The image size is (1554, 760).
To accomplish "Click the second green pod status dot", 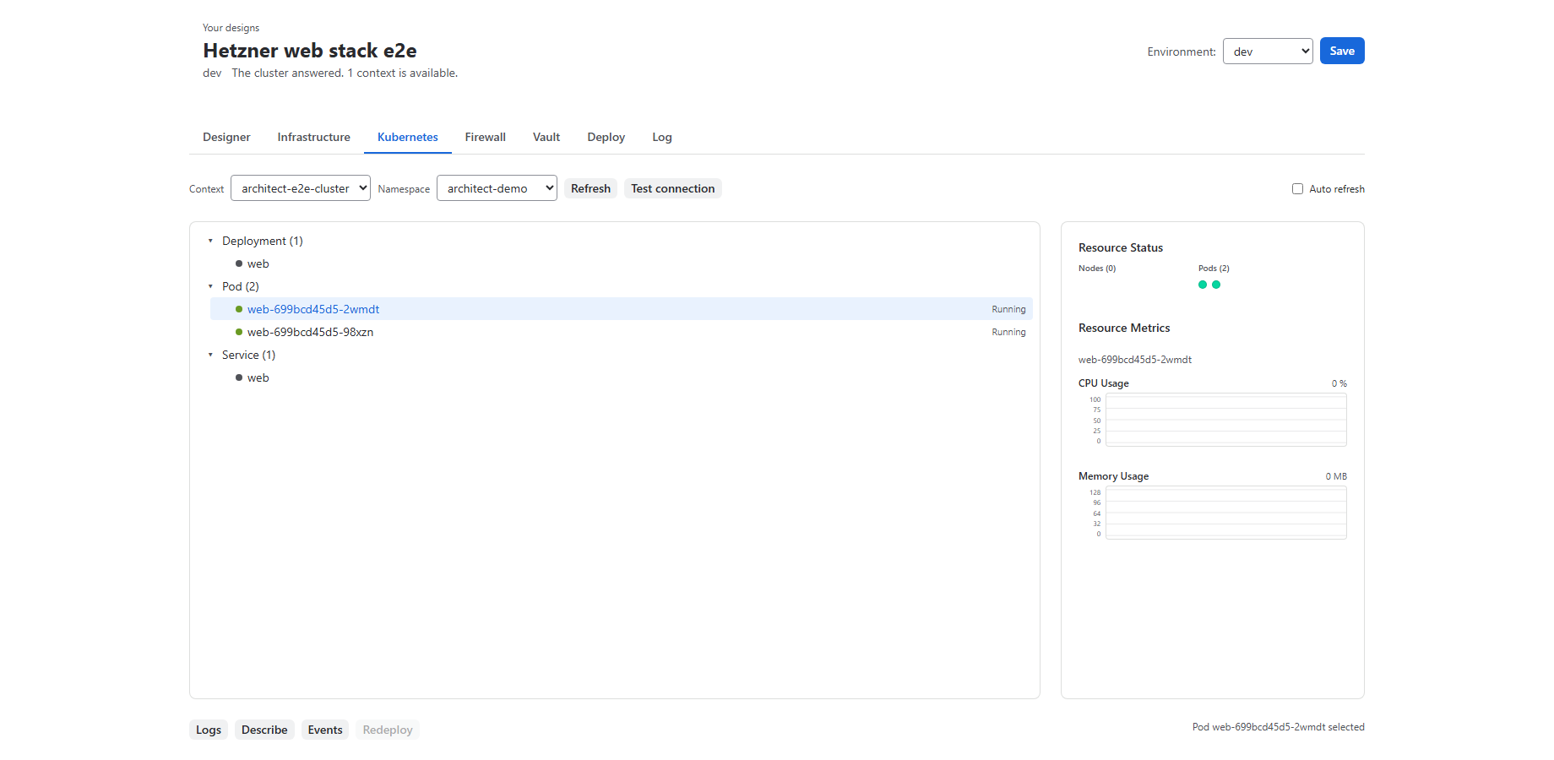I will 1216,285.
